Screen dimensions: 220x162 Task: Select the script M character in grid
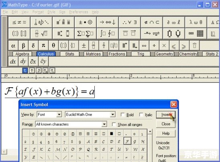click(57, 149)
